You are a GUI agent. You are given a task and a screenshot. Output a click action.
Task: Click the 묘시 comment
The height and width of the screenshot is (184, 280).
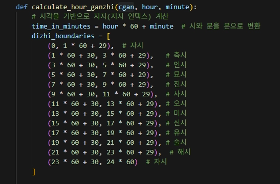pos(176,74)
